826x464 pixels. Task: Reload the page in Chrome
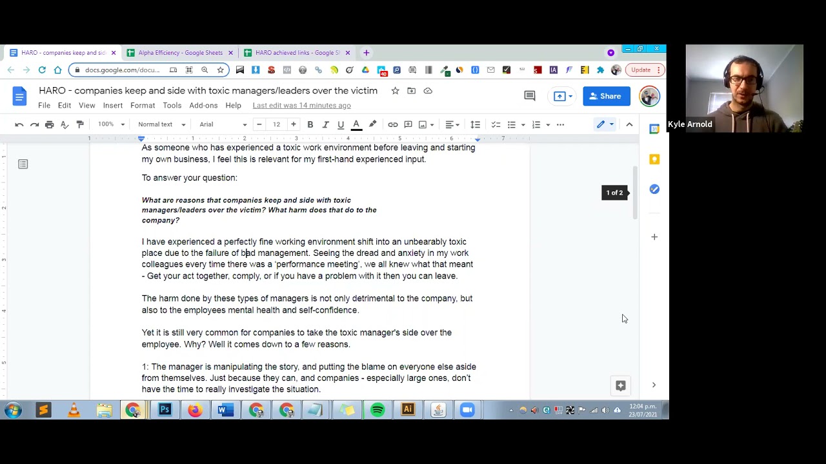[x=42, y=70]
